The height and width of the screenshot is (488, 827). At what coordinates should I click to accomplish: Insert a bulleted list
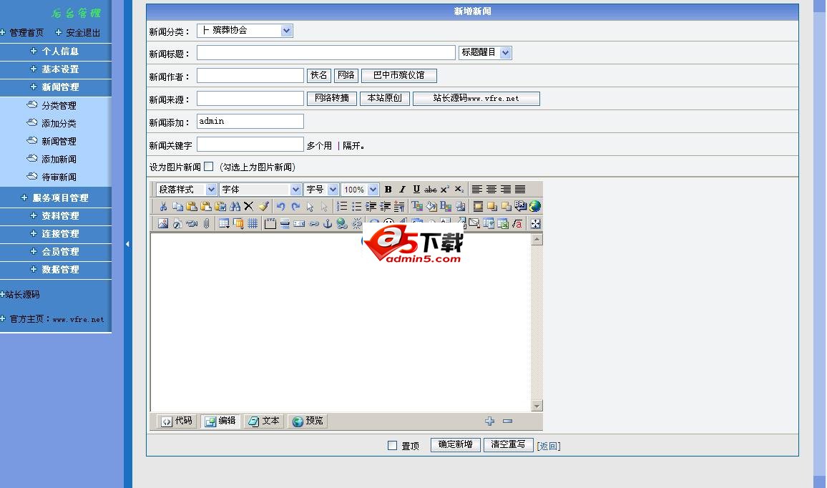point(356,206)
